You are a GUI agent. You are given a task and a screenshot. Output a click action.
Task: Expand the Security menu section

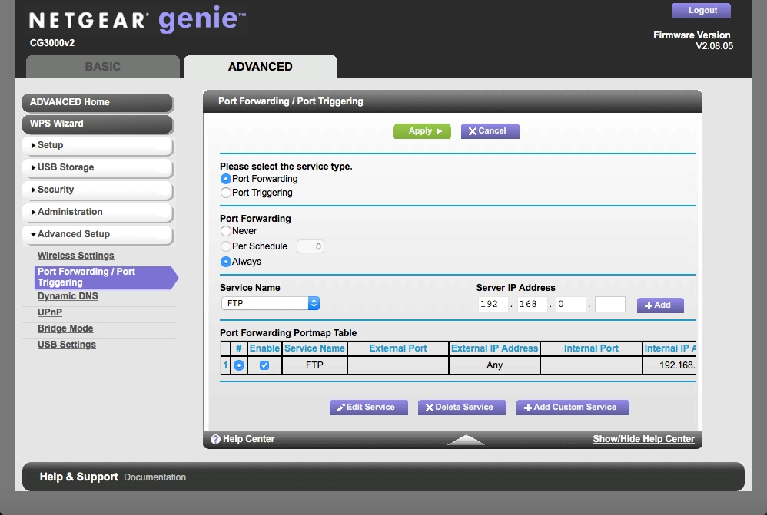tap(96, 190)
